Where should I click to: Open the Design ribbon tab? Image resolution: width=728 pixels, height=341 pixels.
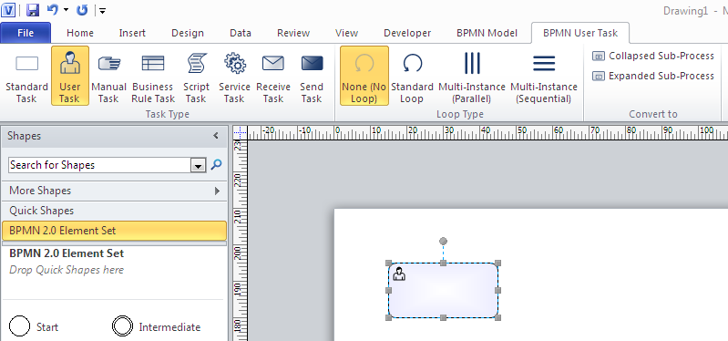click(188, 33)
